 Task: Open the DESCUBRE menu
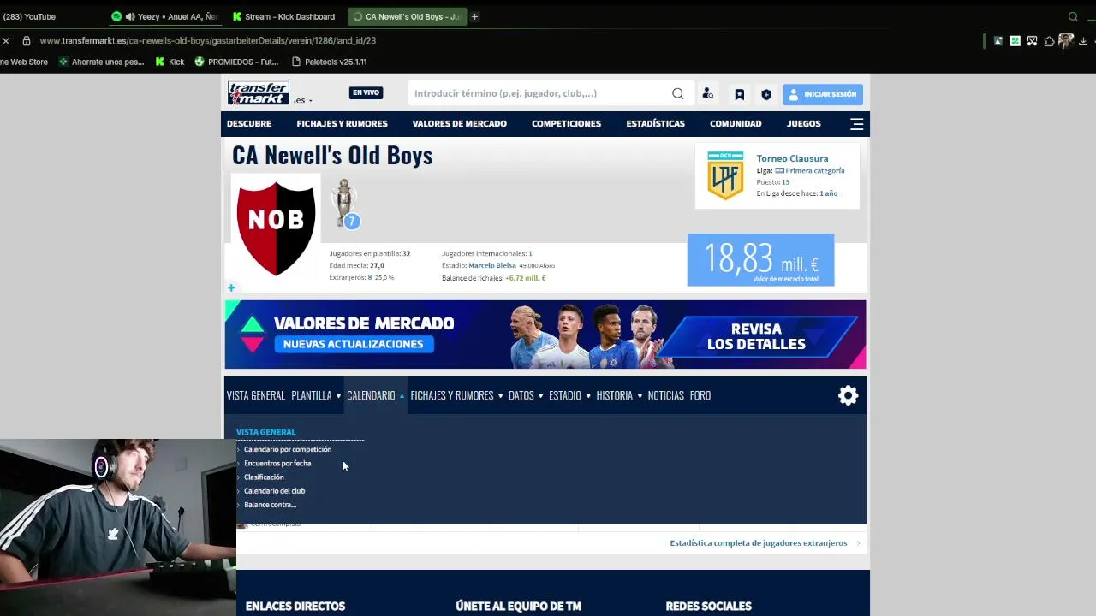point(249,123)
